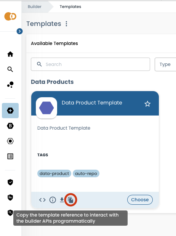The width and height of the screenshot is (176, 236).
Task: Select the auto-repo tag
Action: point(86,173)
